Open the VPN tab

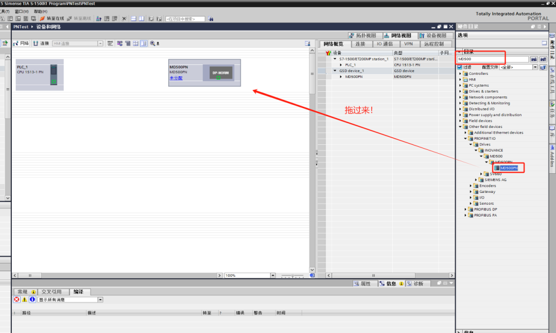pos(408,44)
